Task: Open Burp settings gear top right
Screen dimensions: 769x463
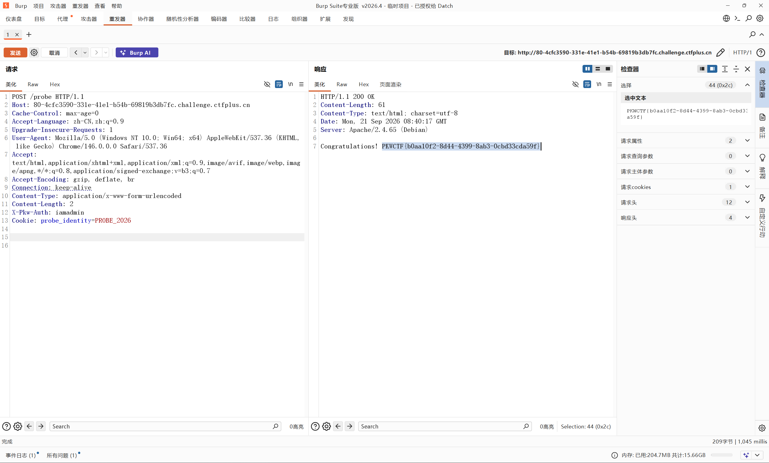Action: 760,18
